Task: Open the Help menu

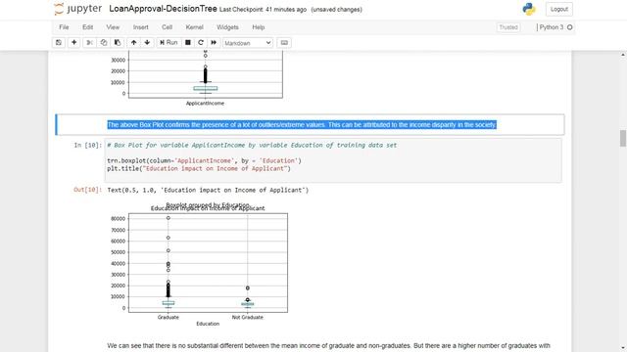Action: pos(259,27)
